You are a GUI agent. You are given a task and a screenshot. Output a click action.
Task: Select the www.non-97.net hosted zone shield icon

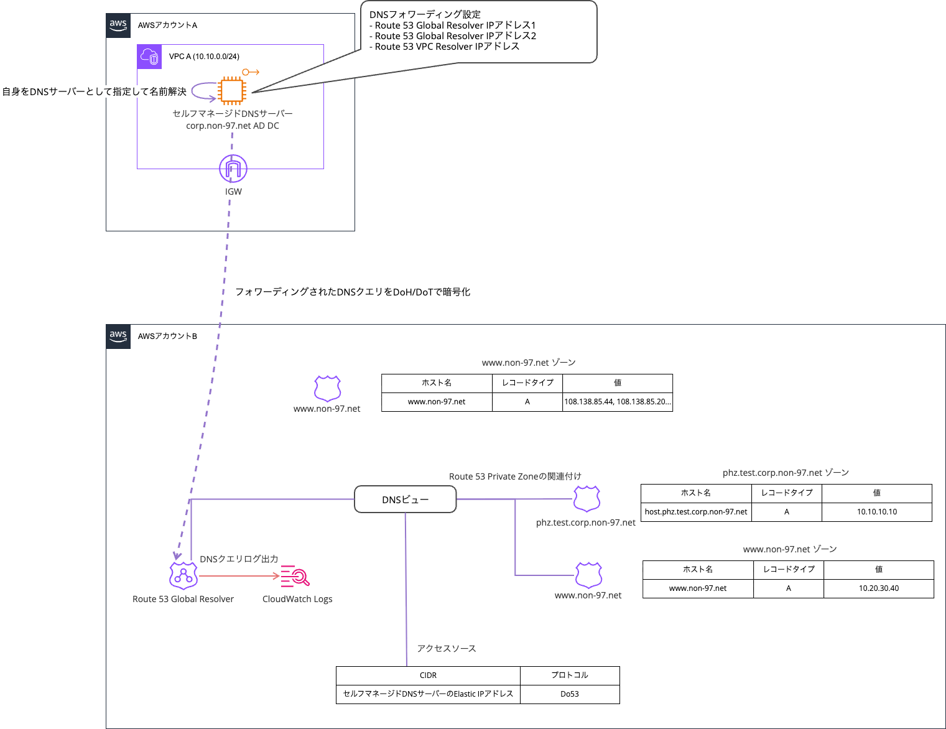[327, 388]
